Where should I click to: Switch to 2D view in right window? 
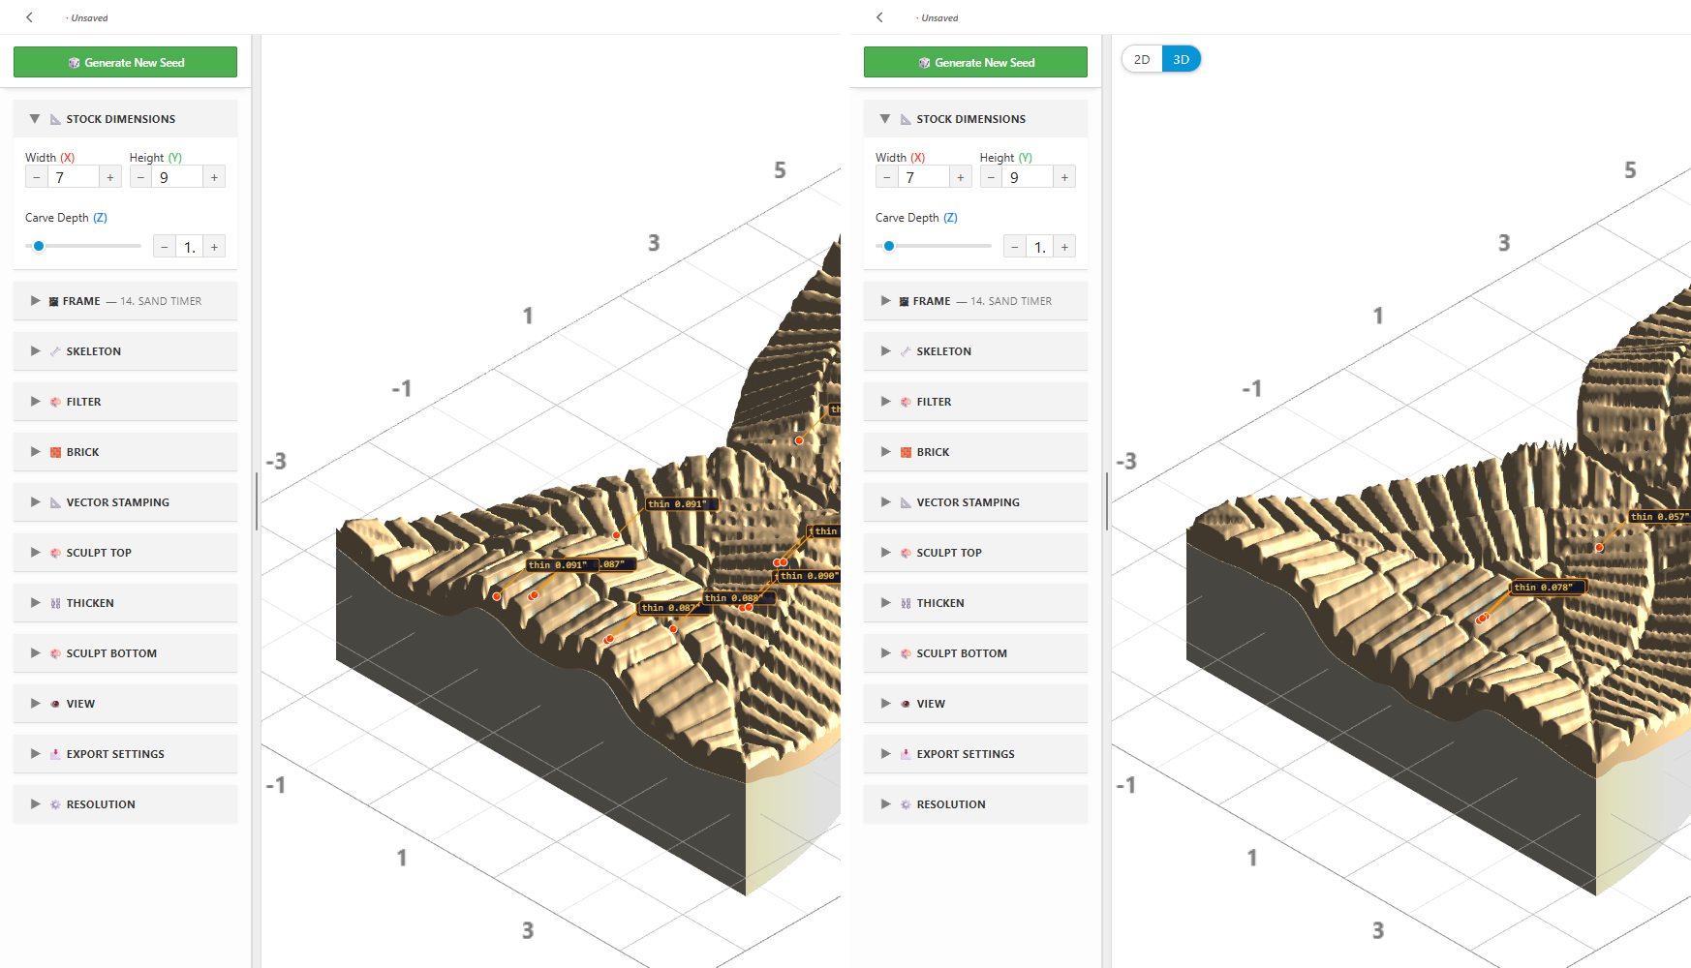(1142, 59)
